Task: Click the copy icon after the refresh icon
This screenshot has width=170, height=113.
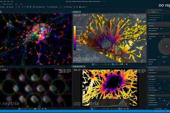Action: click(19, 7)
